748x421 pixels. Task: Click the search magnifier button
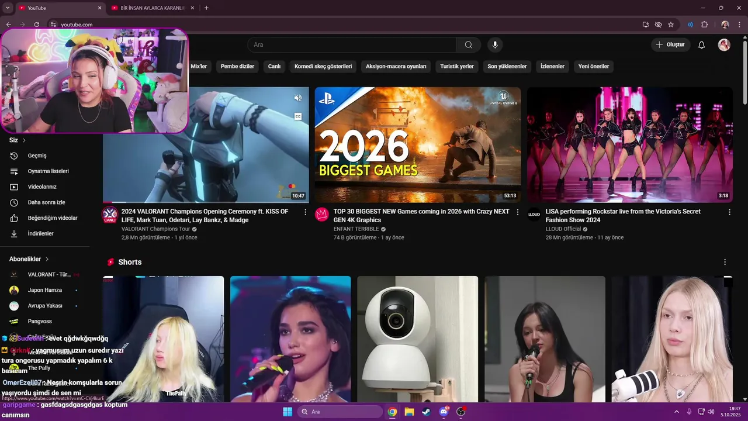click(x=469, y=45)
